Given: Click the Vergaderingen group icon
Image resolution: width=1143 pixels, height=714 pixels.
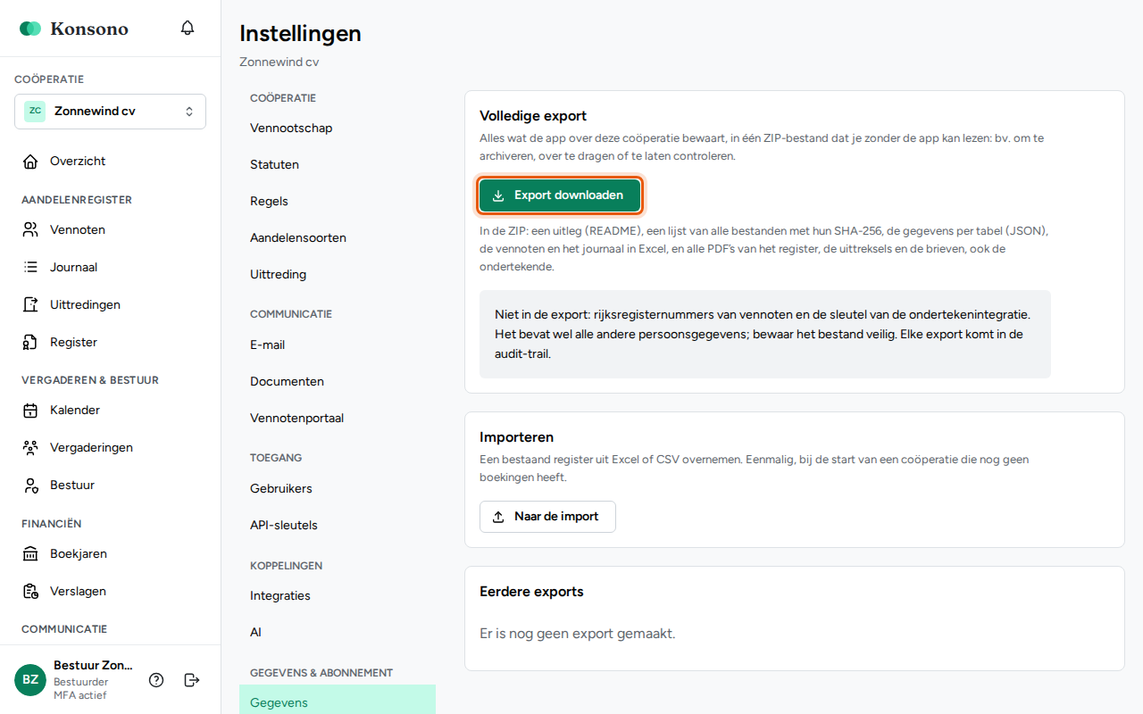Looking at the screenshot, I should [x=31, y=448].
